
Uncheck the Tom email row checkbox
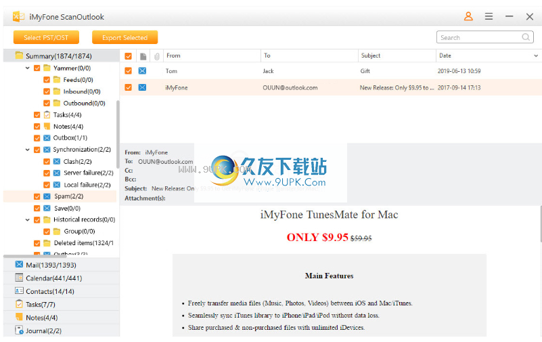point(129,70)
